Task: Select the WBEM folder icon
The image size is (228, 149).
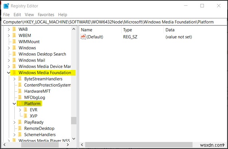Action: coord(14,35)
